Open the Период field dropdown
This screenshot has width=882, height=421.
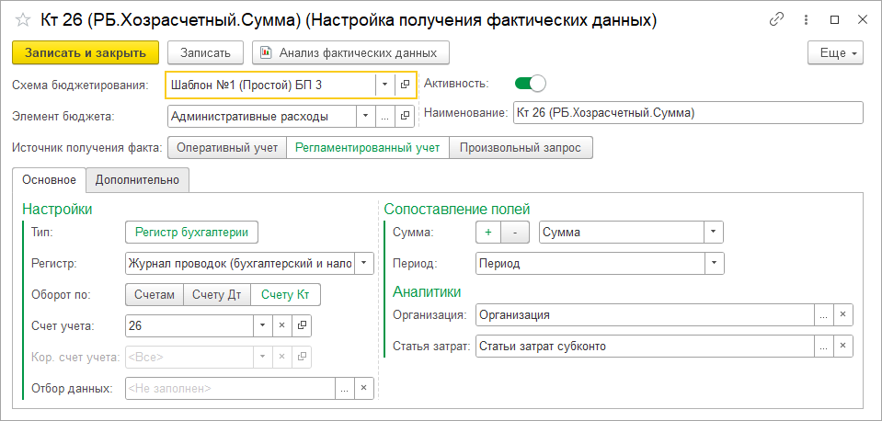click(714, 263)
